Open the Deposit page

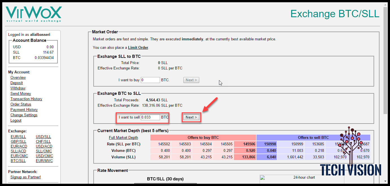point(17,83)
